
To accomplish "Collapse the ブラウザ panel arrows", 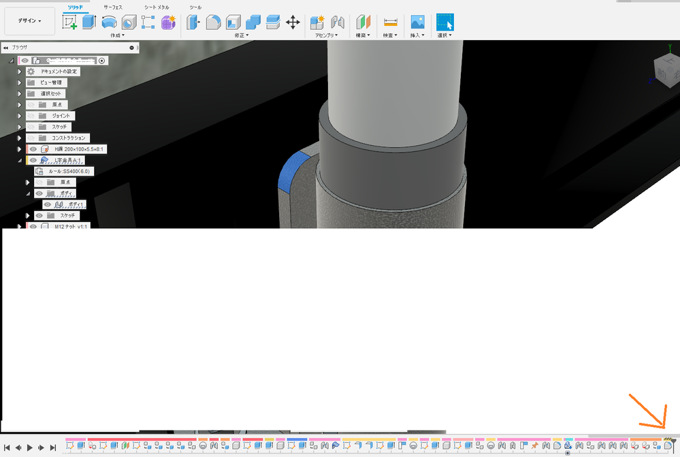I will 5,48.
